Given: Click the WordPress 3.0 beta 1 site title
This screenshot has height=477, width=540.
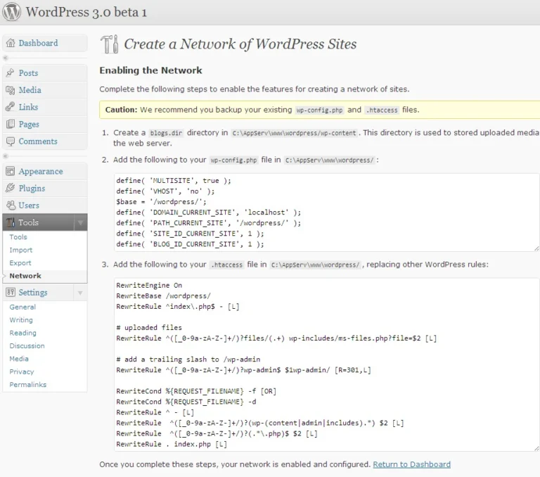Looking at the screenshot, I should [86, 12].
